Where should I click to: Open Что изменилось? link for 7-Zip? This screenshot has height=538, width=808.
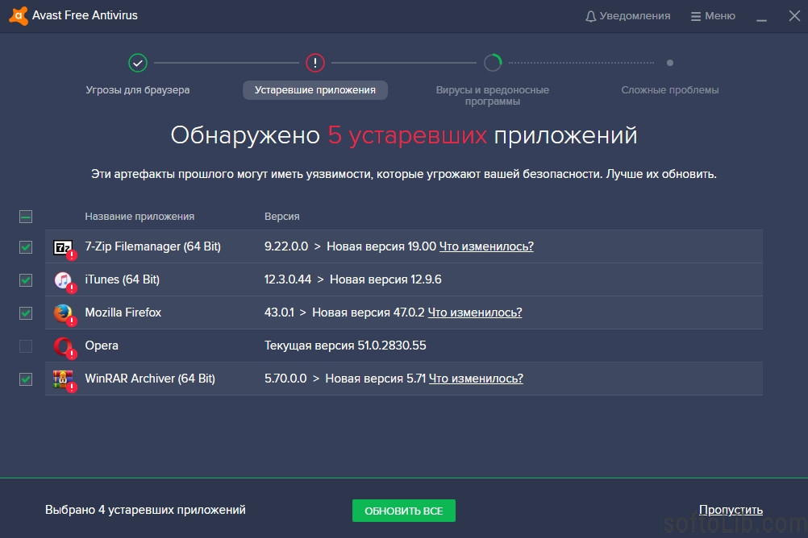coord(486,246)
